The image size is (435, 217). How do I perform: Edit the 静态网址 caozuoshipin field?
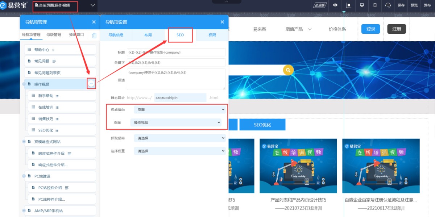coord(180,97)
